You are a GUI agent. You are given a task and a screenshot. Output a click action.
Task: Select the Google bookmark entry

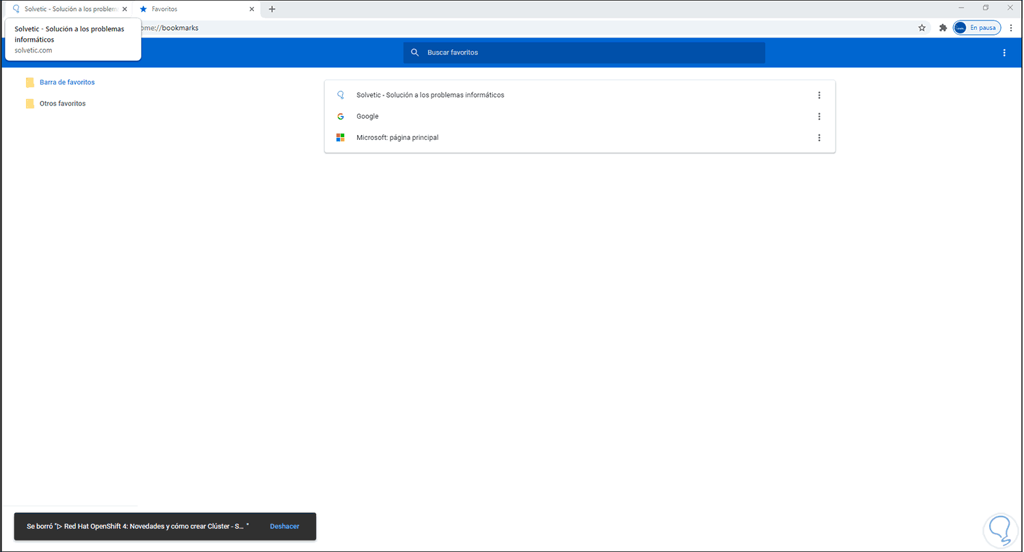click(580, 116)
